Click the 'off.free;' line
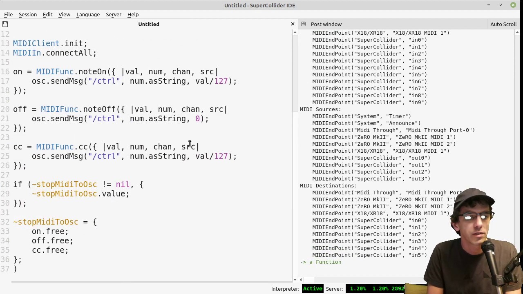Image resolution: width=523 pixels, height=294 pixels. pos(52,241)
